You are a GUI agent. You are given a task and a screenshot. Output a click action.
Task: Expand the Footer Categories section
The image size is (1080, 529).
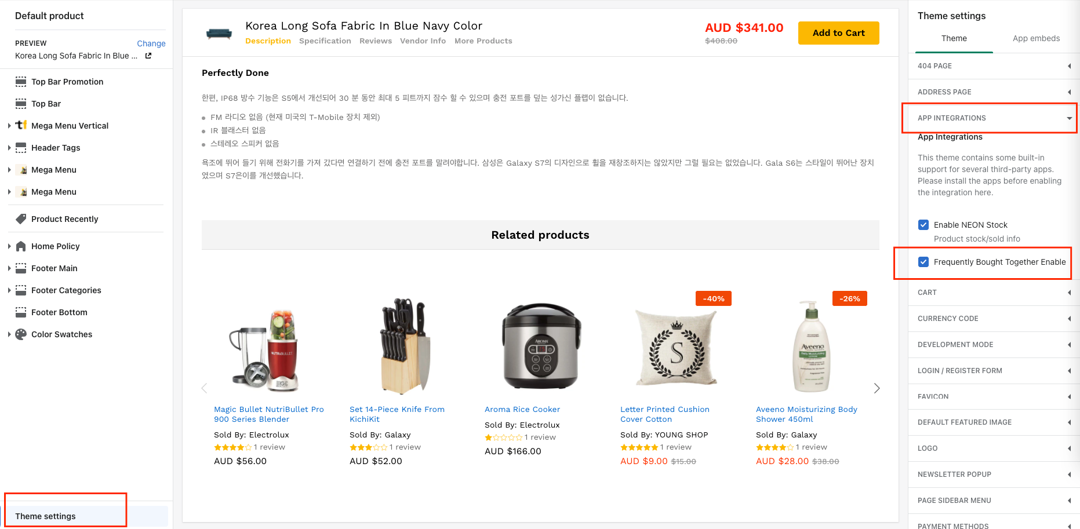pyautogui.click(x=9, y=290)
